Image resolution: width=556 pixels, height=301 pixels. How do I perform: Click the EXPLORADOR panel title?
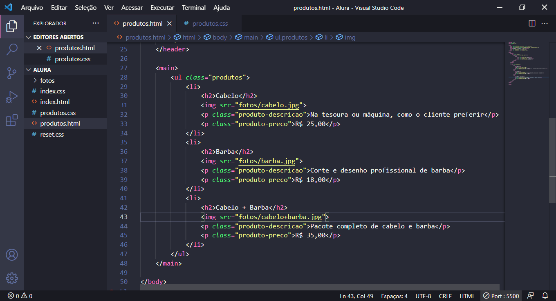pos(50,24)
